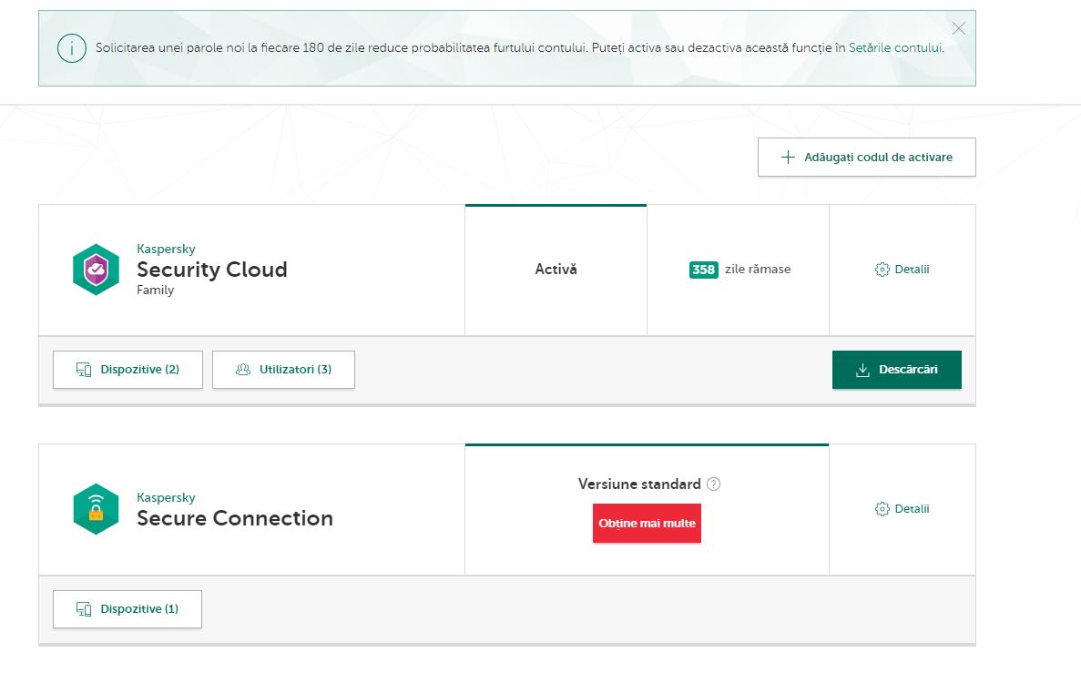Click the Secure Connection hexagon product icon

tap(96, 509)
